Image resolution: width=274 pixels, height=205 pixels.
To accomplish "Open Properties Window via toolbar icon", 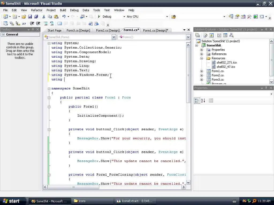I will 237,17.
